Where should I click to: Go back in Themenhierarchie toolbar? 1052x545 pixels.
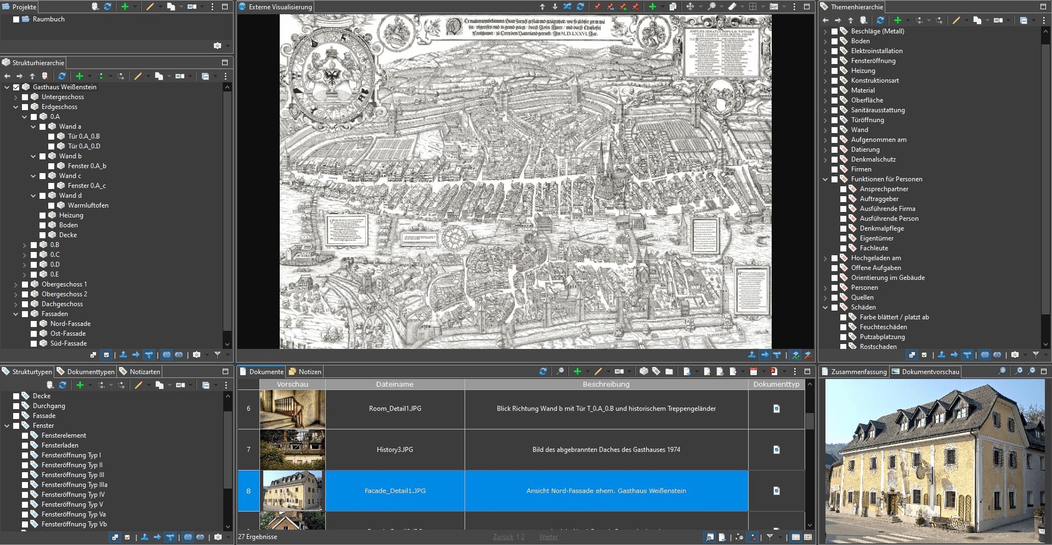(x=825, y=20)
